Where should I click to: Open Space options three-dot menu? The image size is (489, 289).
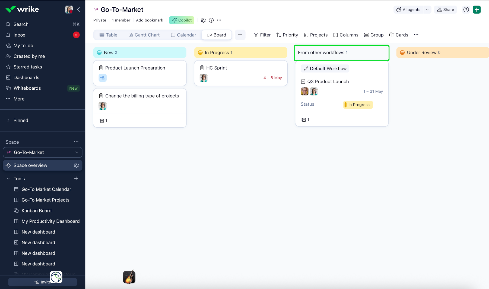tap(76, 142)
